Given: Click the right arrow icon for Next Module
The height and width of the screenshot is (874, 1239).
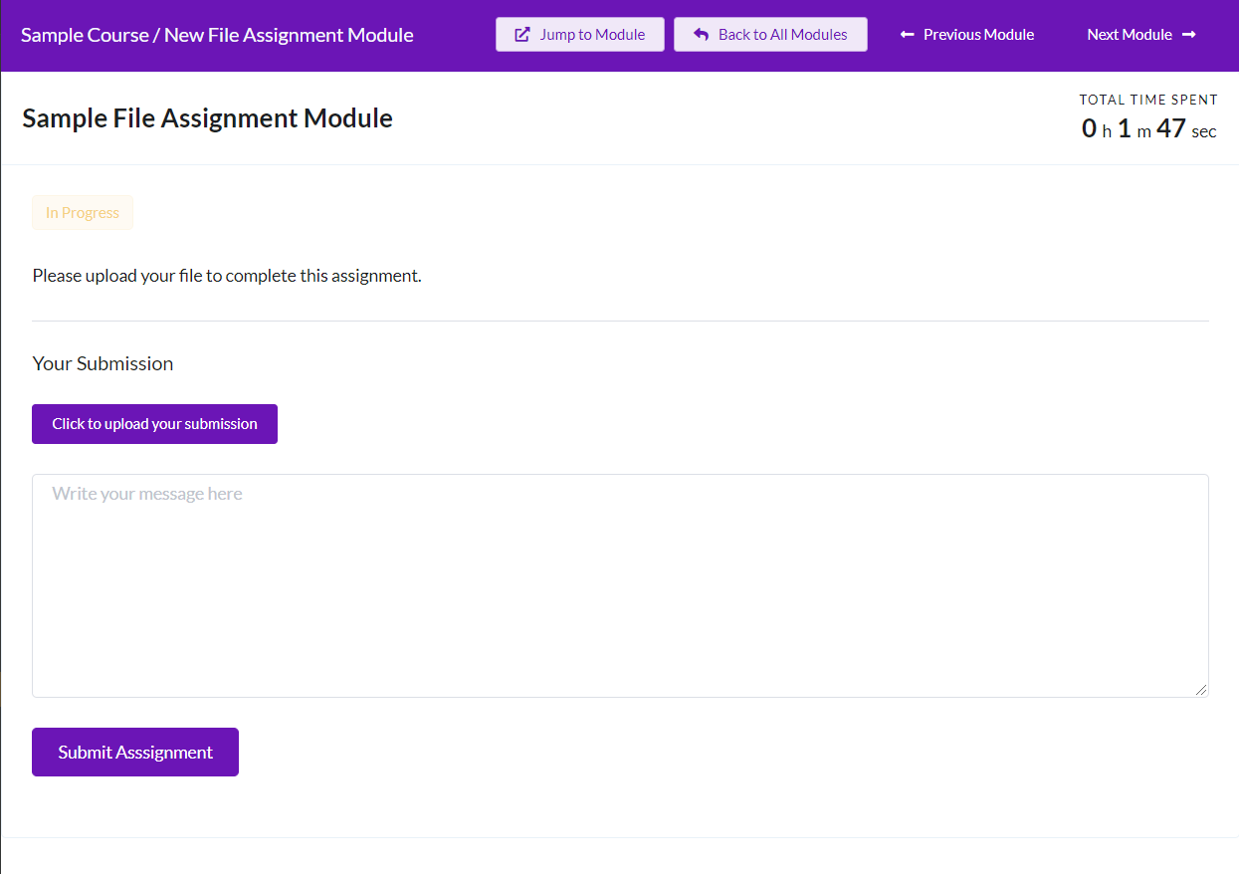Looking at the screenshot, I should pos(1189,34).
